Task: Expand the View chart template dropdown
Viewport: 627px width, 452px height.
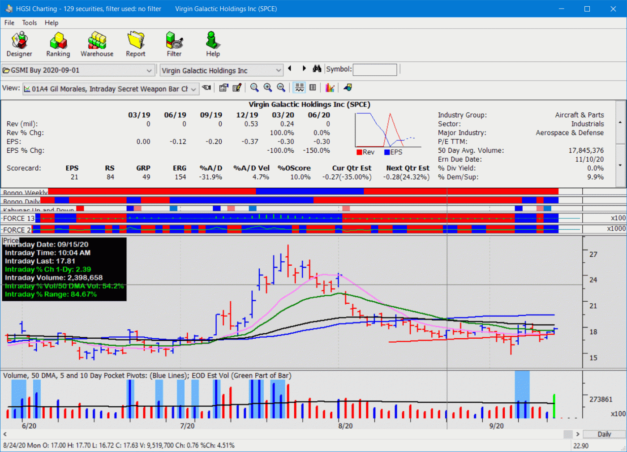Action: (193, 89)
